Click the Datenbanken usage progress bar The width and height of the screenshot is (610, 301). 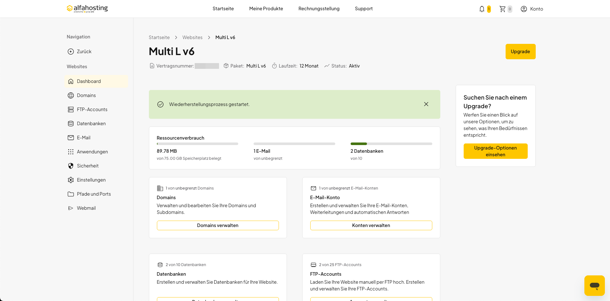[391, 144]
